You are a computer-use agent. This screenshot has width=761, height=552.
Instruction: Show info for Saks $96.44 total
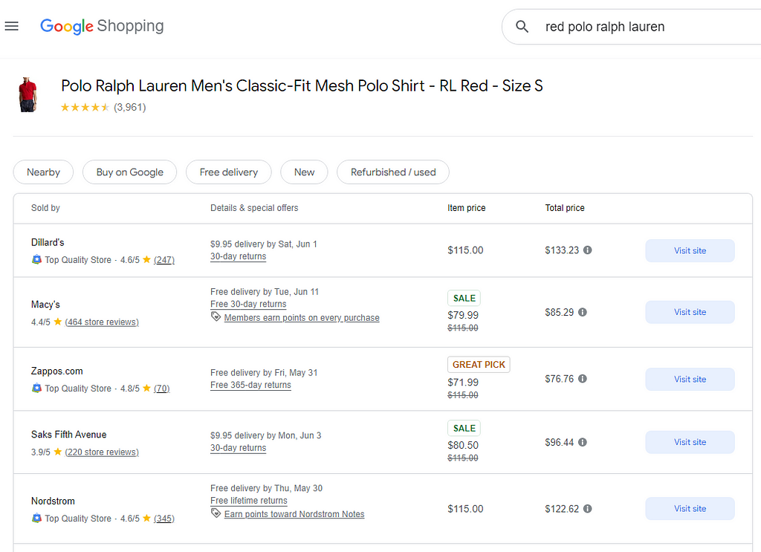pos(583,442)
